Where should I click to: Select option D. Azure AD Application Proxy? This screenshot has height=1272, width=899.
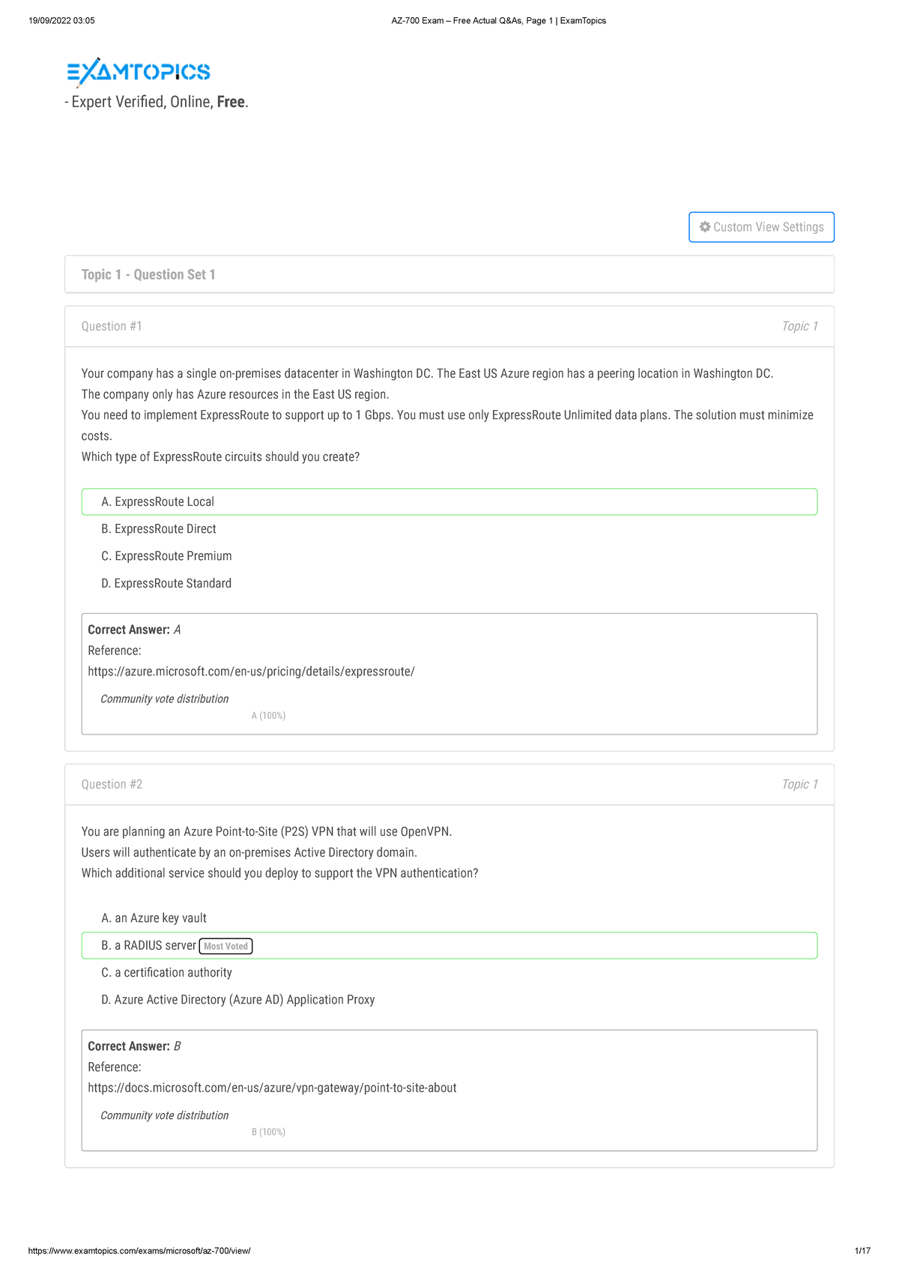coord(237,1000)
